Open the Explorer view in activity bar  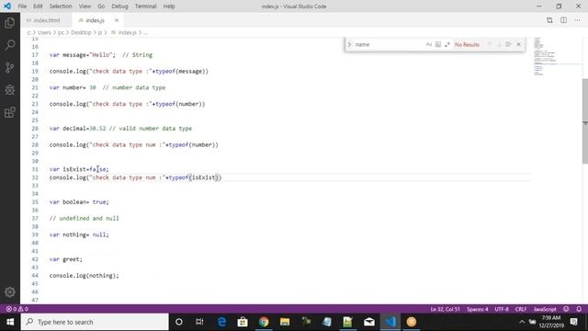click(10, 23)
